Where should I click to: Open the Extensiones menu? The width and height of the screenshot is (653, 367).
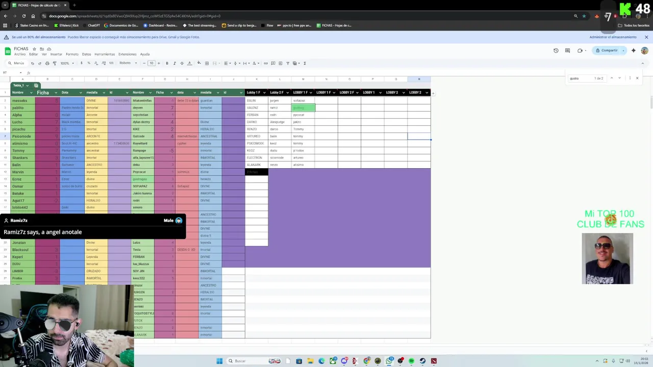pos(127,54)
